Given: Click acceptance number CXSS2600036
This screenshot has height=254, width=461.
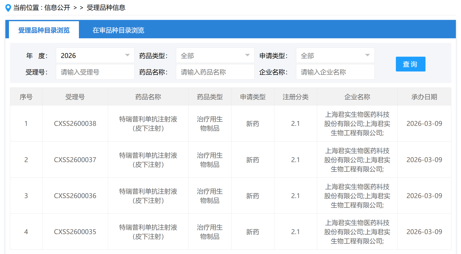Looking at the screenshot, I should pos(75,196).
